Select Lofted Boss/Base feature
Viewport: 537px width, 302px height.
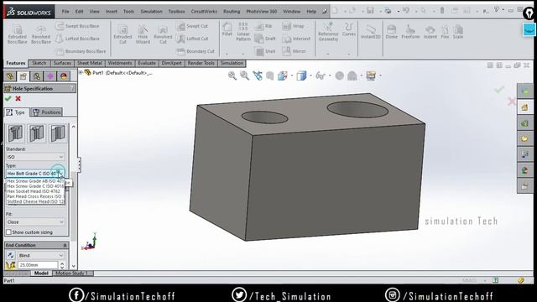[77, 39]
